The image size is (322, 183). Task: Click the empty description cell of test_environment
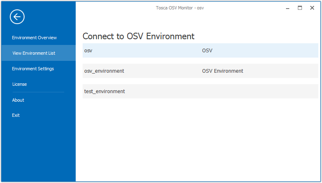coord(258,91)
